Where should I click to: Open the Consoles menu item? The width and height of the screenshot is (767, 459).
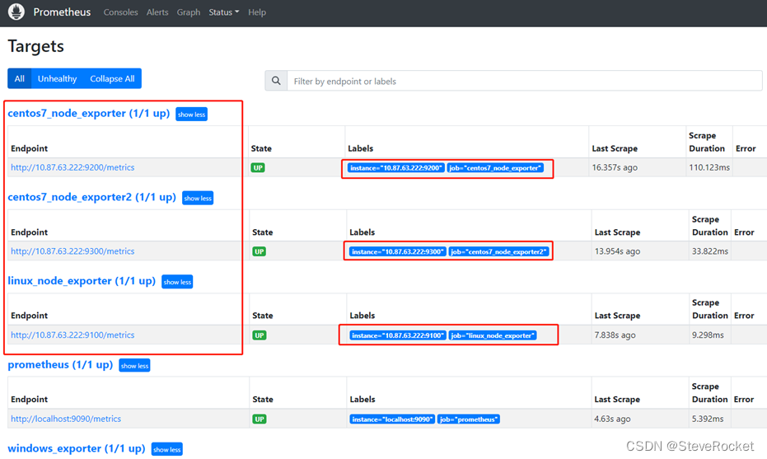[120, 12]
